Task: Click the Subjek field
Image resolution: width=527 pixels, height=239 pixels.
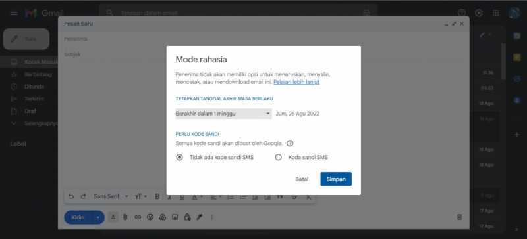Action: pyautogui.click(x=263, y=54)
